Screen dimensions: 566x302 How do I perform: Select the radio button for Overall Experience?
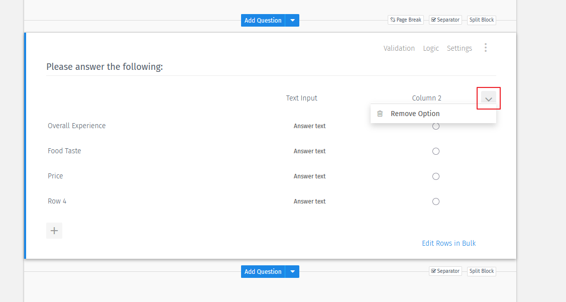click(x=435, y=126)
